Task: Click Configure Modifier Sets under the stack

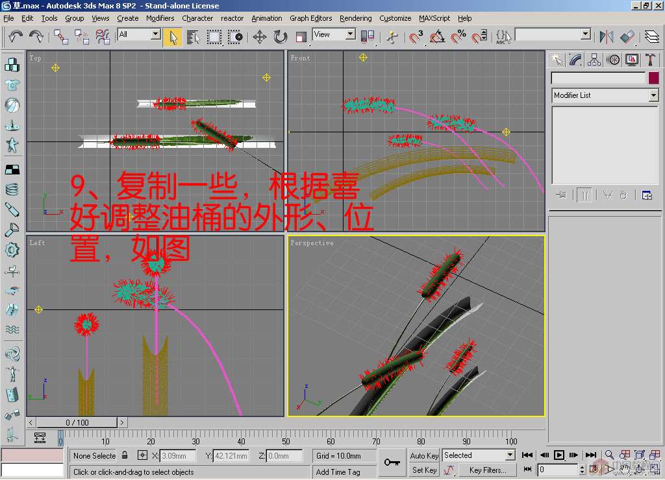Action: point(647,195)
